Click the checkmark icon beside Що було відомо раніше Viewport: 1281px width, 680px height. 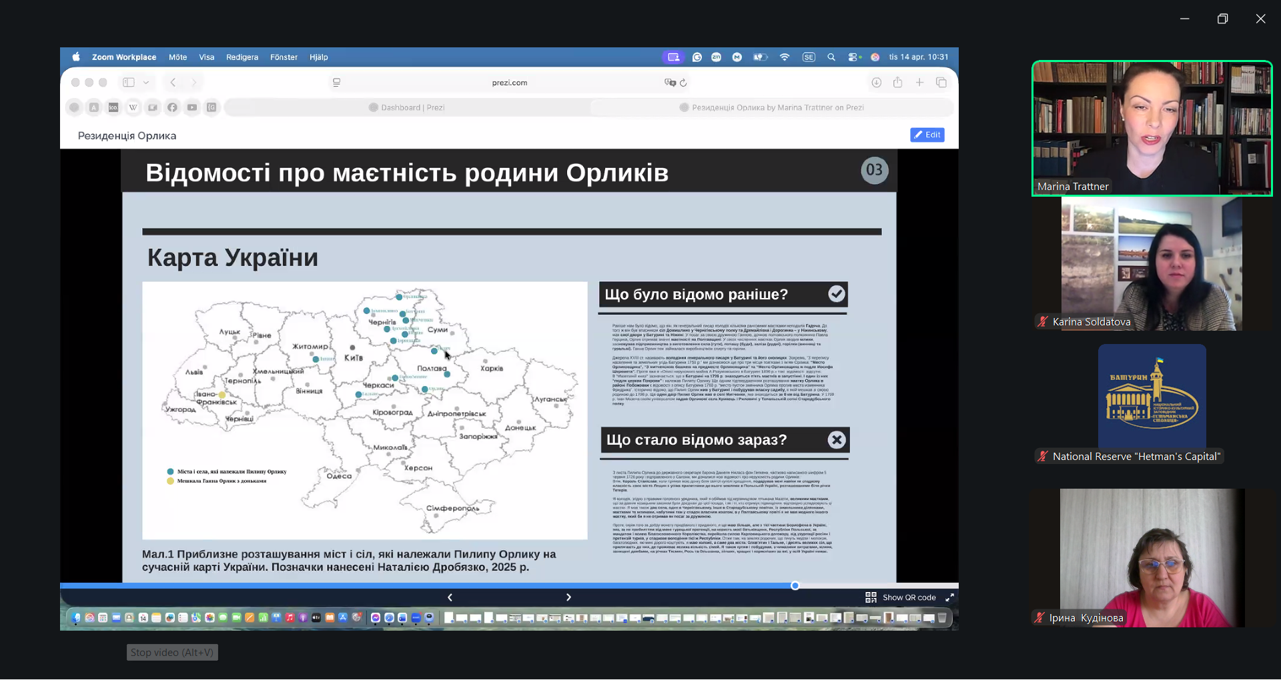pyautogui.click(x=836, y=294)
